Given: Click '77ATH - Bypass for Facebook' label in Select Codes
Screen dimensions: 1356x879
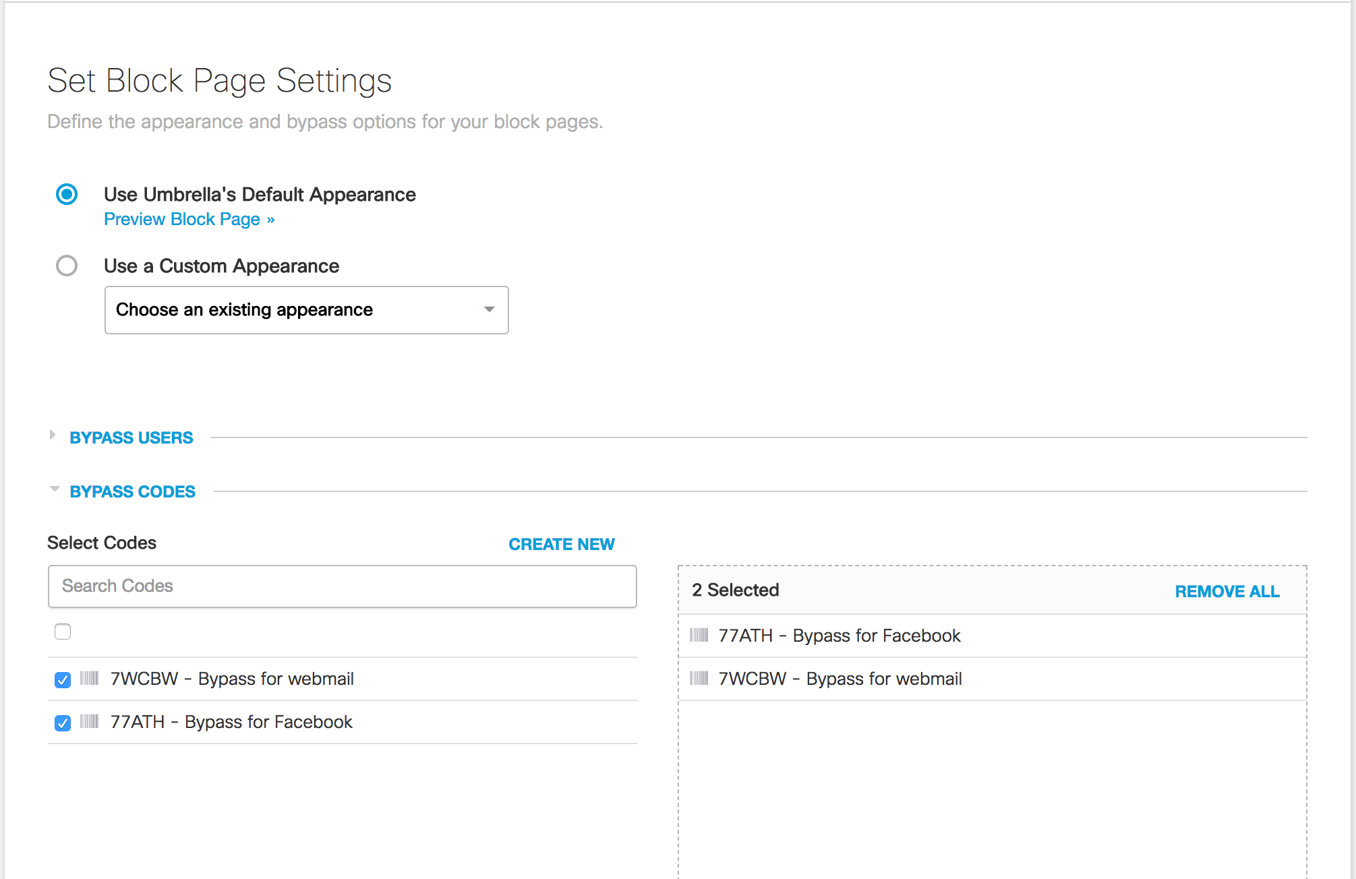Looking at the screenshot, I should [x=231, y=722].
